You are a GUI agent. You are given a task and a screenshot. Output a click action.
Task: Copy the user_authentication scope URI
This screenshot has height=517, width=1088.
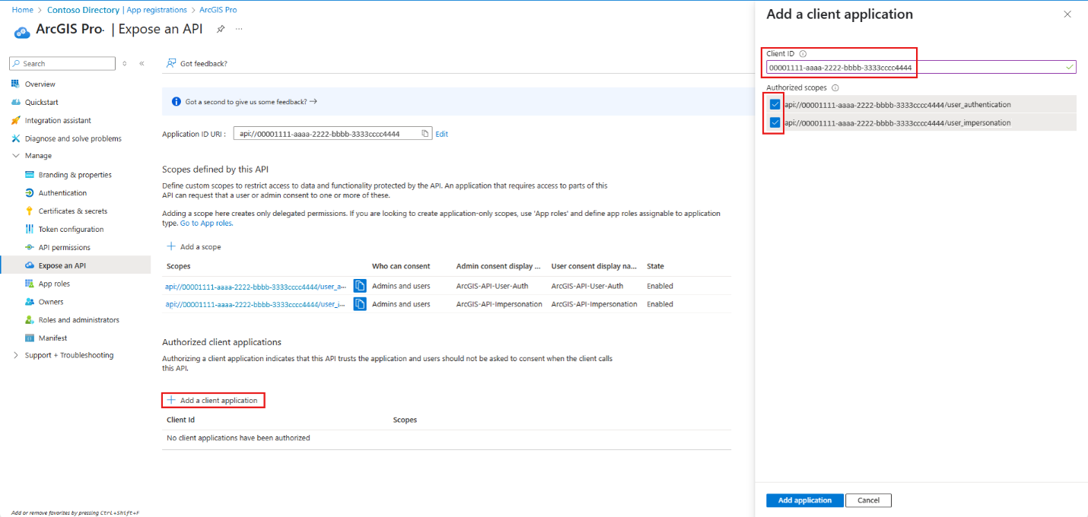[360, 286]
